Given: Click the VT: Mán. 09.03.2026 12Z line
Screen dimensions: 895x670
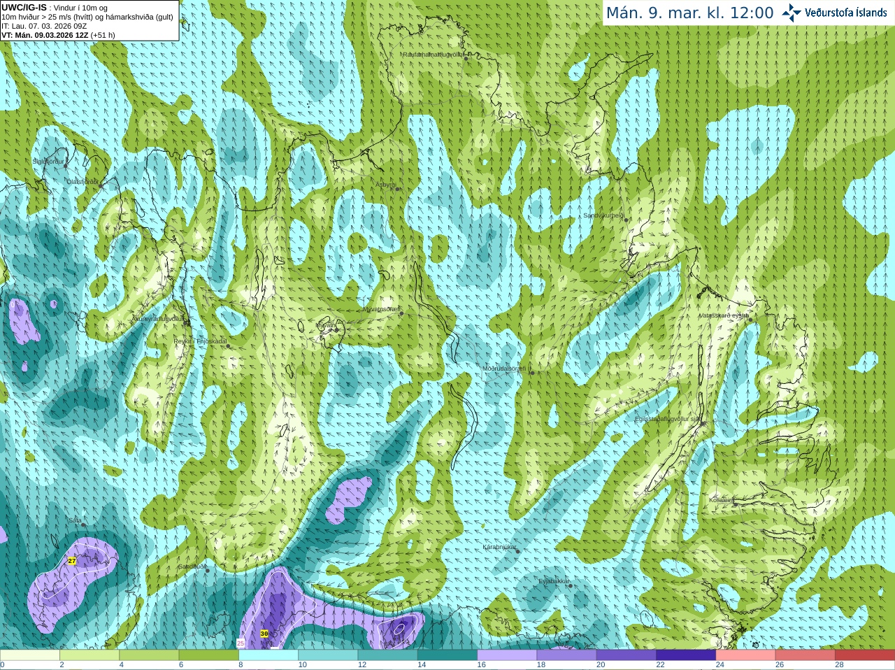Looking at the screenshot, I should click(58, 35).
